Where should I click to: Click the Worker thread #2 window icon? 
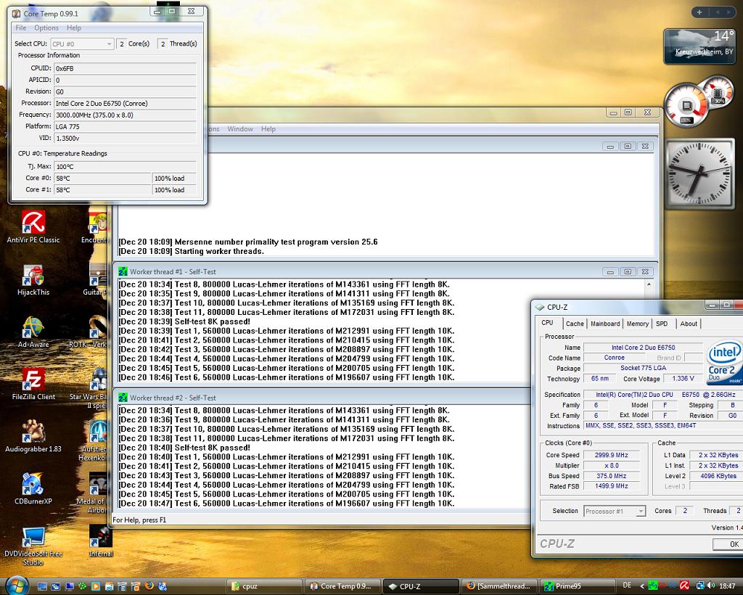pos(123,398)
